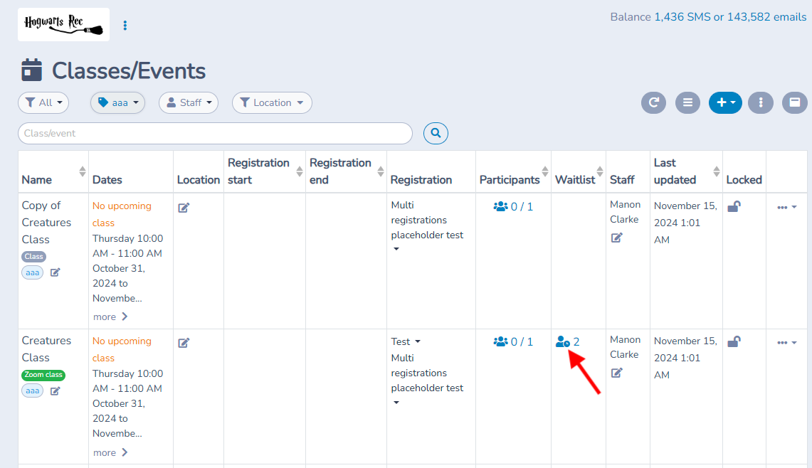Open row actions for Zoom class Creatures Class

point(786,343)
